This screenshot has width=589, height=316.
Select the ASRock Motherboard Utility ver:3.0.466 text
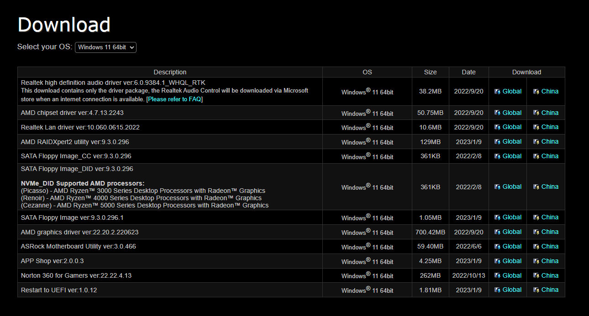(79, 246)
